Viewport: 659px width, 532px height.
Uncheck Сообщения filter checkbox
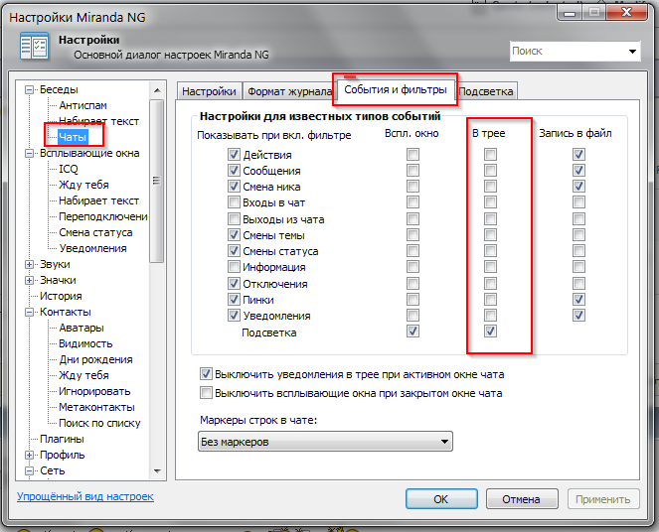pos(234,171)
